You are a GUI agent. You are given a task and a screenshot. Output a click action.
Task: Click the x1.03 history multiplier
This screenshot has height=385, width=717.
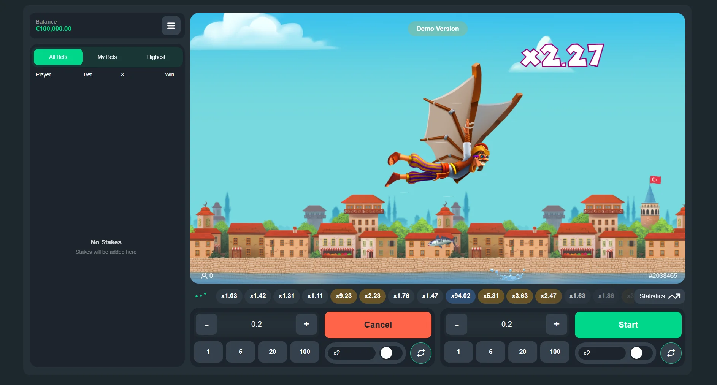pos(229,296)
